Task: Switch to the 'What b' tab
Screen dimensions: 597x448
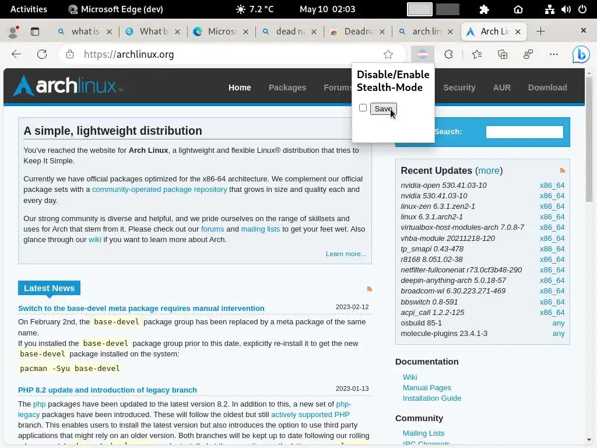Action: pos(153,32)
